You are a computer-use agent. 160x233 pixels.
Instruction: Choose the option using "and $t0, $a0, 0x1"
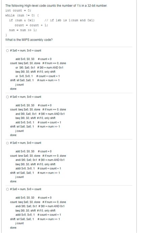(7, 97)
